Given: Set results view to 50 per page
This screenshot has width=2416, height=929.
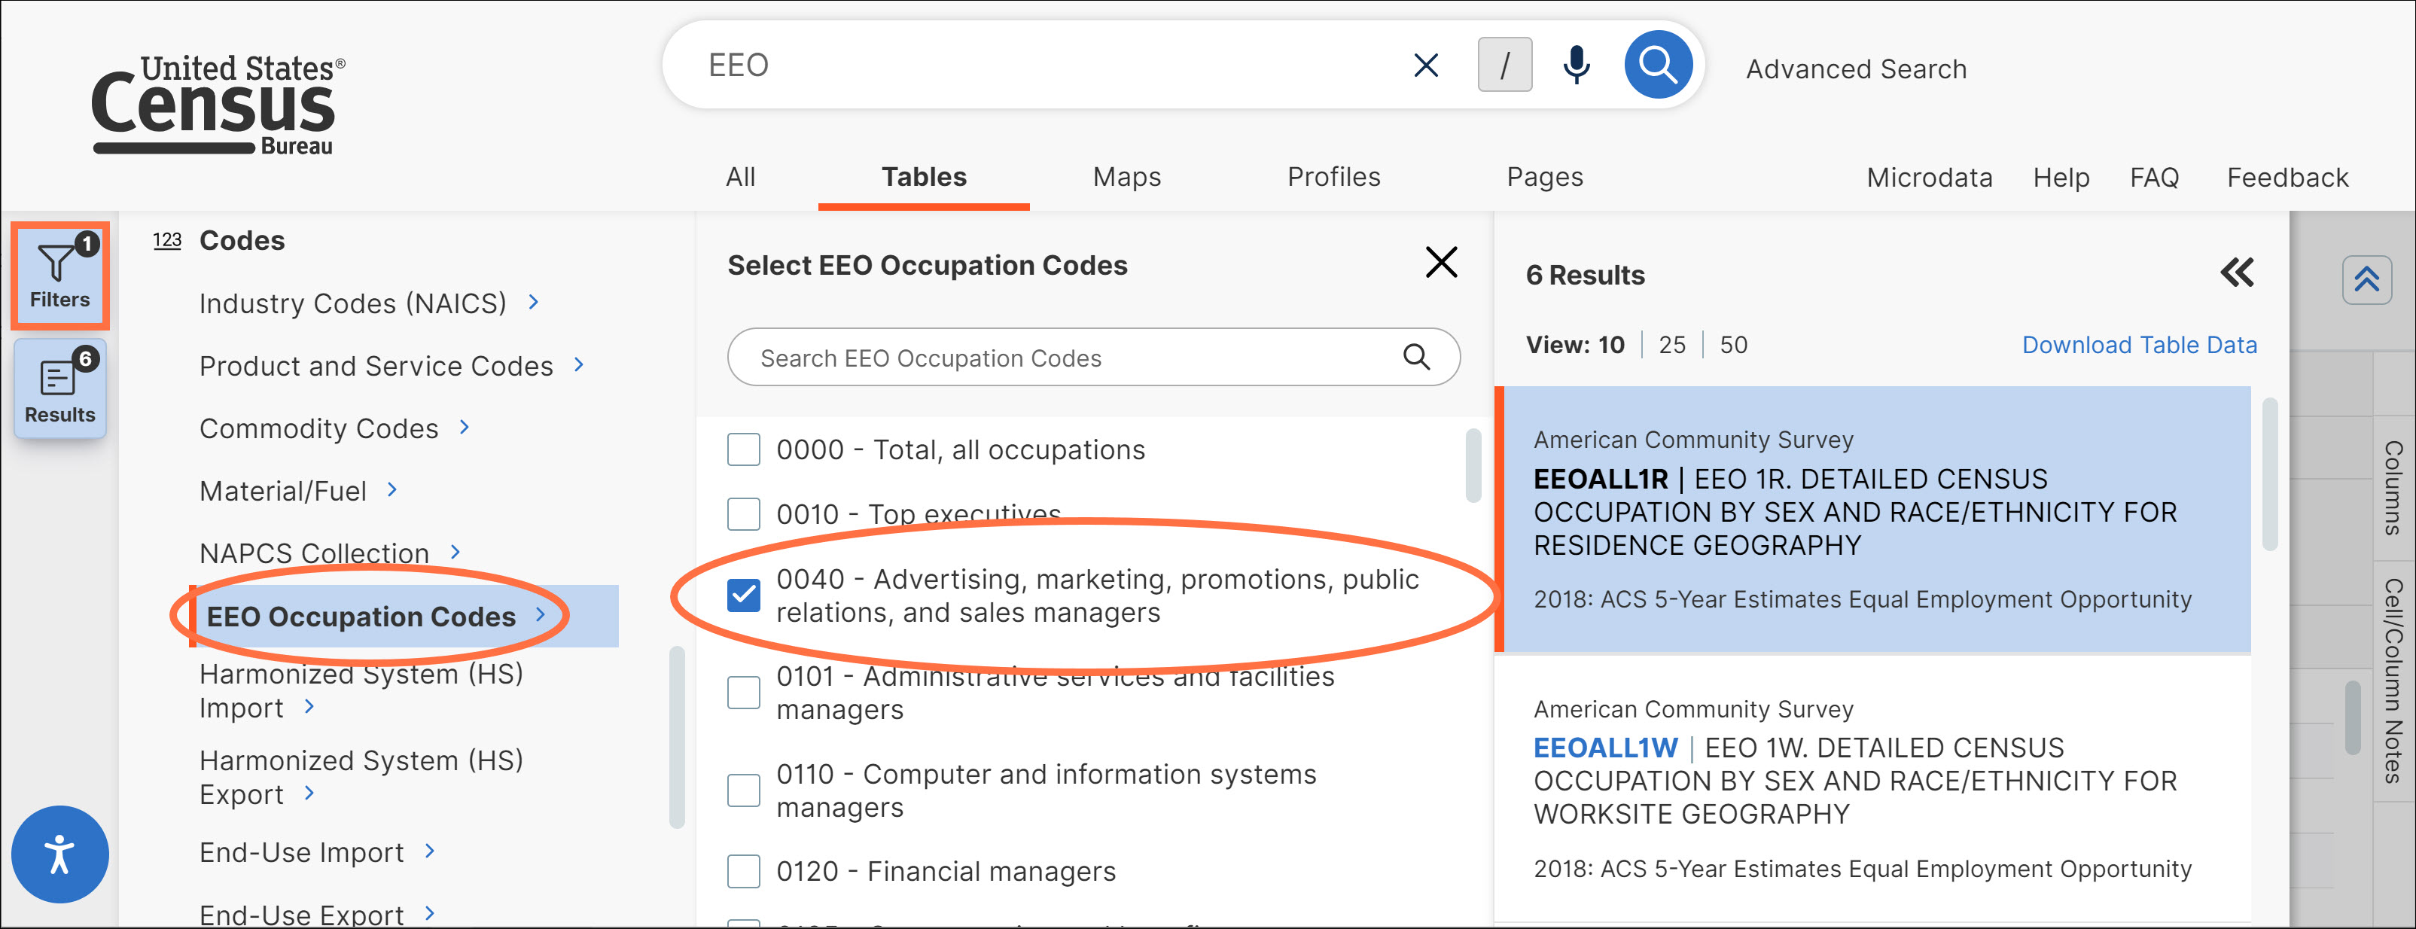Looking at the screenshot, I should [x=1733, y=344].
